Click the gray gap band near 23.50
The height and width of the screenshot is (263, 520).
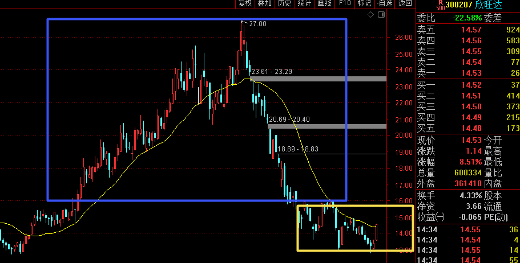(319, 79)
